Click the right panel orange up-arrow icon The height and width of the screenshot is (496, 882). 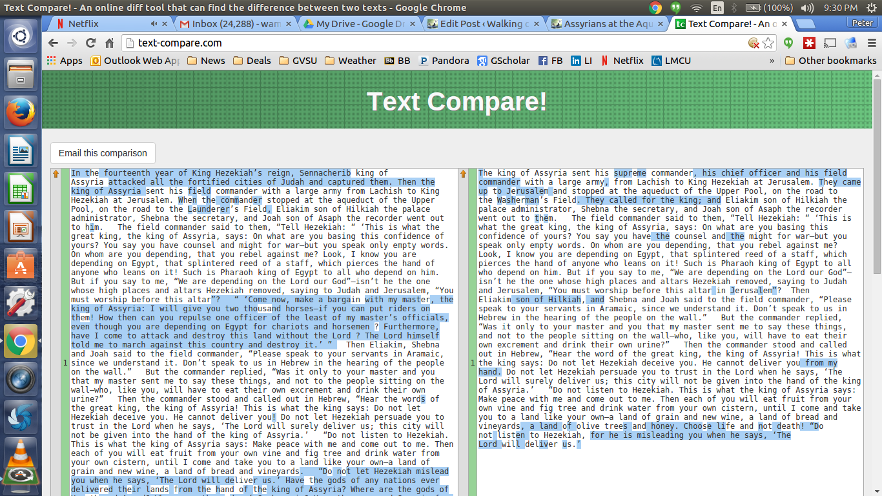click(463, 174)
